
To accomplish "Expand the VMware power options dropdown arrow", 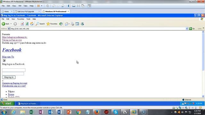I will [42, 6].
